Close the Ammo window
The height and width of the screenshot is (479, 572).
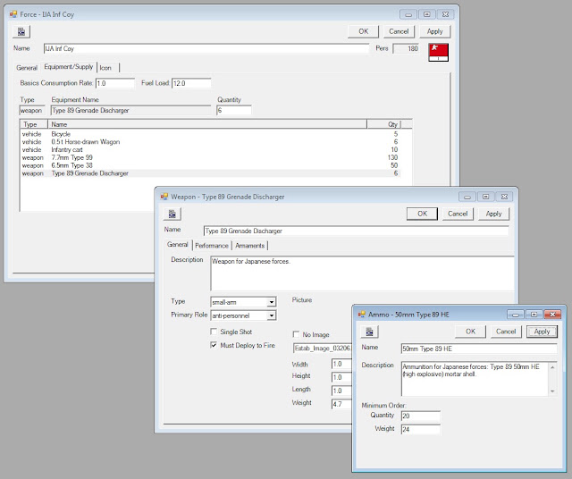552,315
